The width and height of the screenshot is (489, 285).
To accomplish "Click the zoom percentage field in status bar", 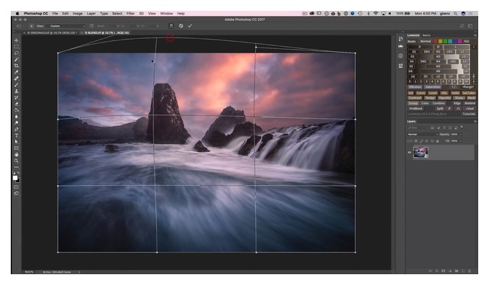I will coord(29,272).
